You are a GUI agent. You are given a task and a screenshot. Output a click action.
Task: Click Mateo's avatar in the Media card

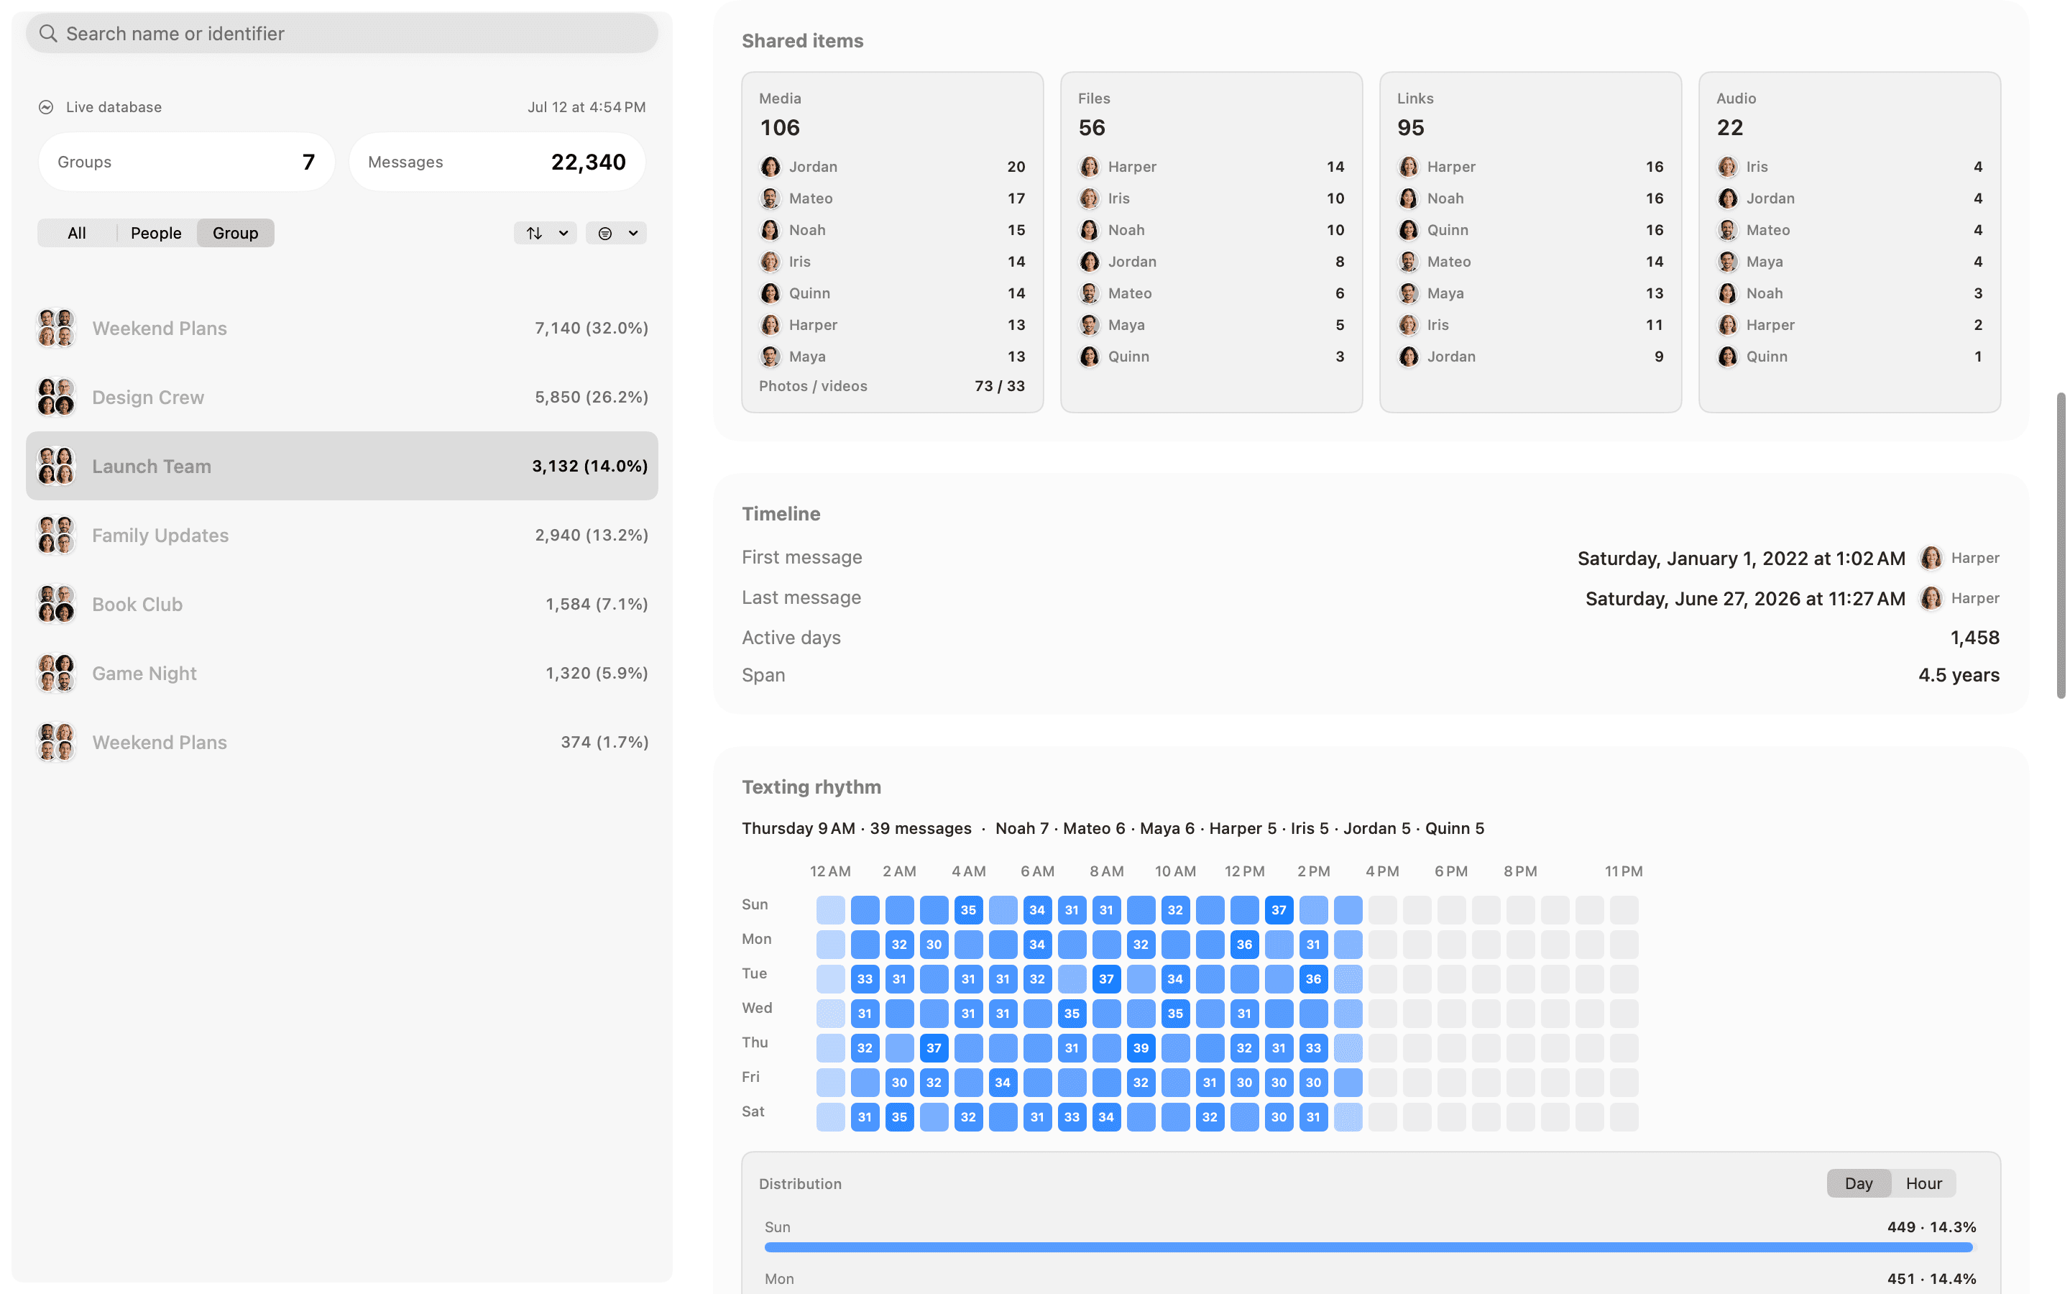[x=770, y=198]
